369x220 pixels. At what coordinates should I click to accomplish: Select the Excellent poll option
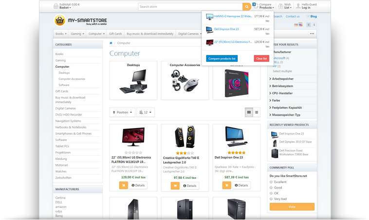[x=271, y=182]
